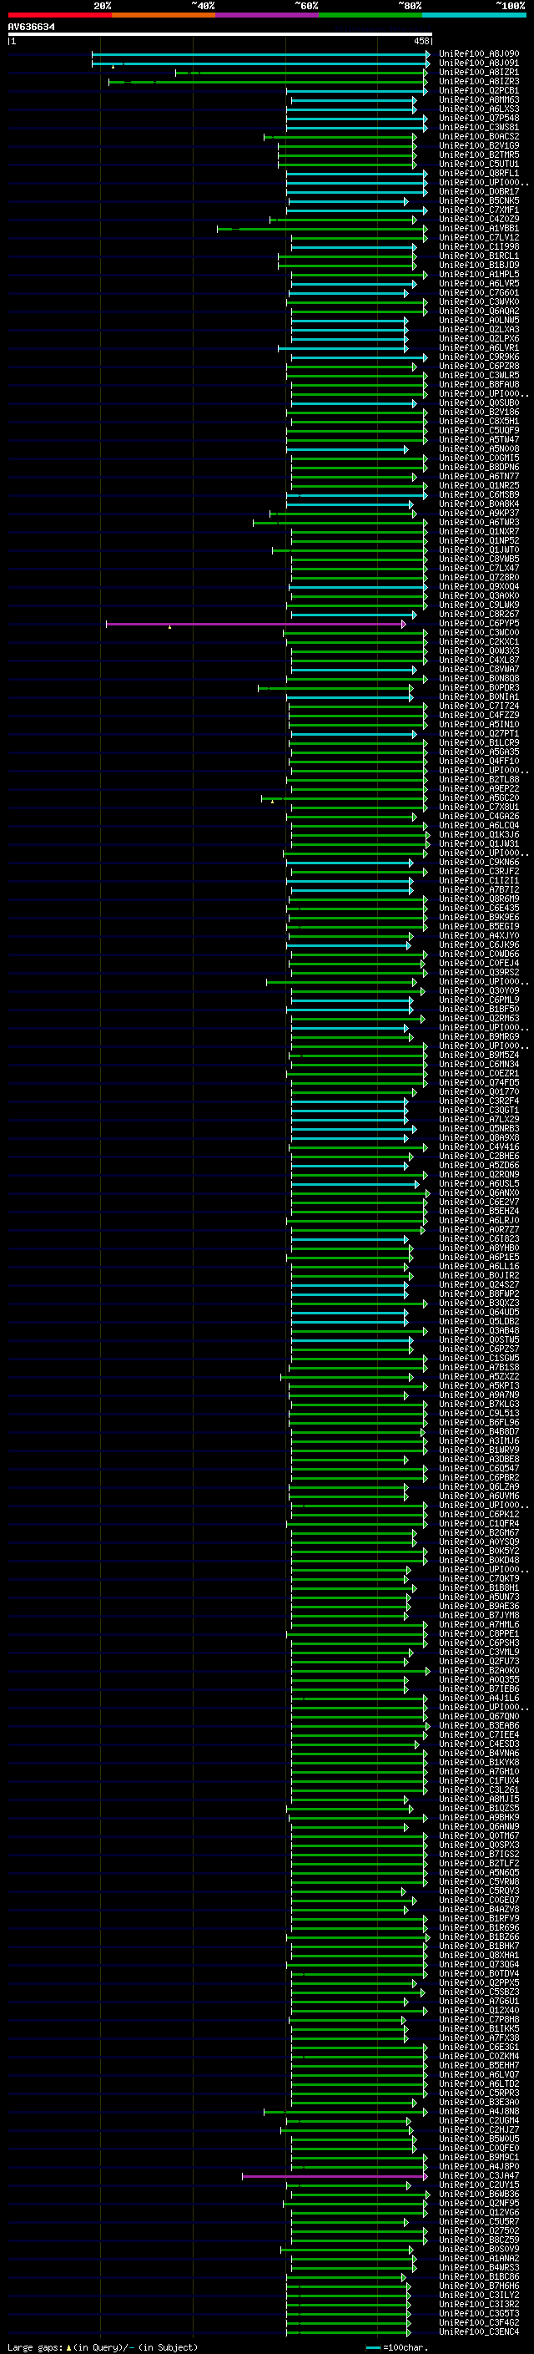Open hit UniRef100_Q8RFL1
Screen dimensions: 534x2354
[478, 173]
